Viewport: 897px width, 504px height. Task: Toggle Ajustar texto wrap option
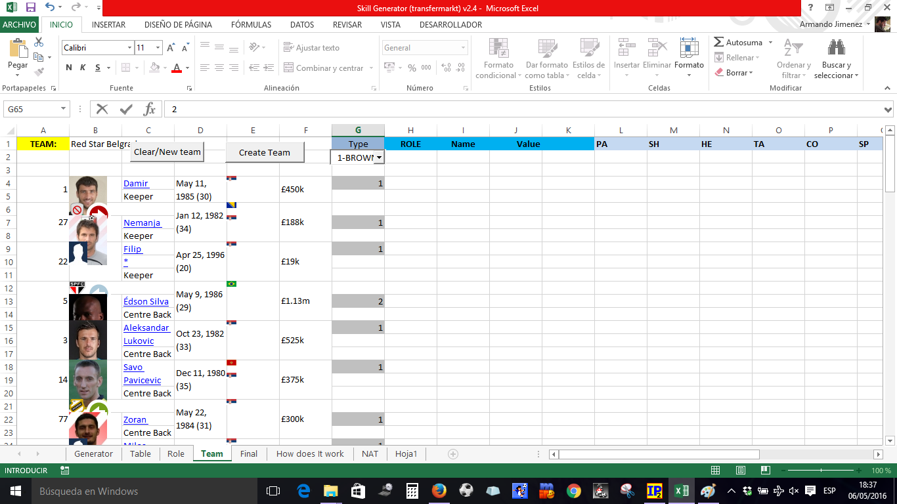311,47
